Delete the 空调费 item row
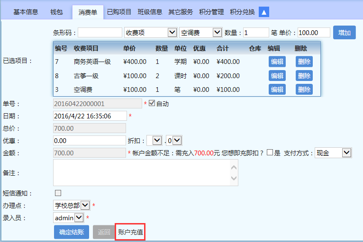 coord(304,90)
